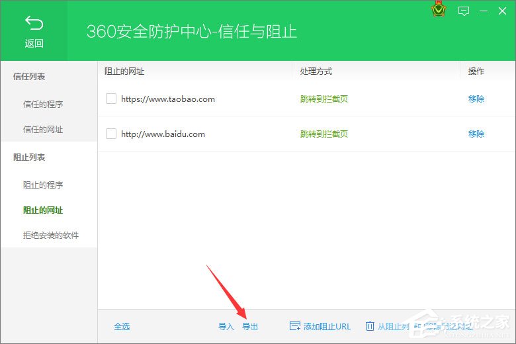Click 全选 to select all entries
516x344 pixels.
(x=122, y=326)
